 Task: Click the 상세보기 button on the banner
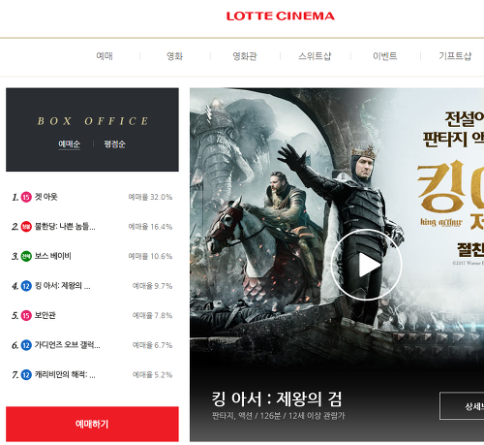[462, 406]
